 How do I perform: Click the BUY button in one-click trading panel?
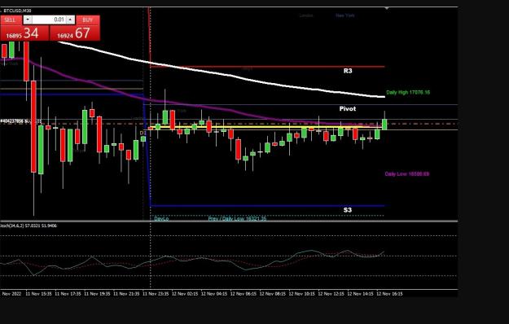[88, 20]
